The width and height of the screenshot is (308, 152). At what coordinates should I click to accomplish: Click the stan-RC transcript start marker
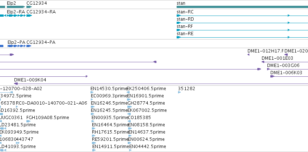pos(178,16)
